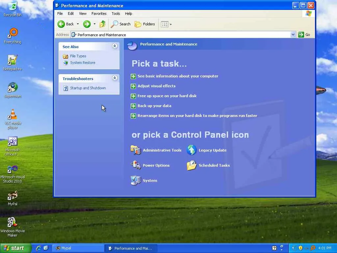Toggle the Folders pane button
The height and width of the screenshot is (253, 337).
(145, 24)
